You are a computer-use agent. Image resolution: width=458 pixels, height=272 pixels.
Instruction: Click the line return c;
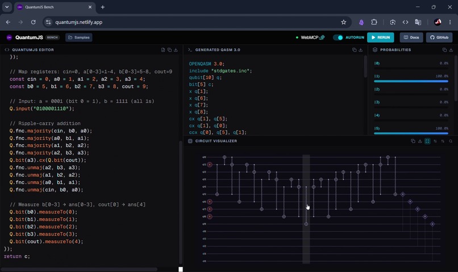[x=17, y=256]
